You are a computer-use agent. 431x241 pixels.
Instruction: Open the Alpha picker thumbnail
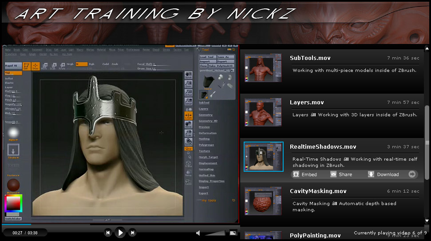coord(13,133)
